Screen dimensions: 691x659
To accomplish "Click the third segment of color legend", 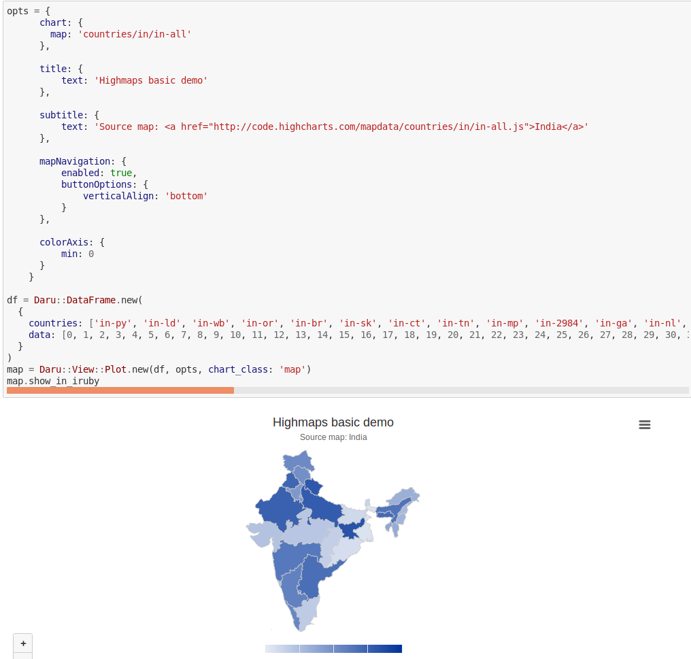I will tap(351, 648).
